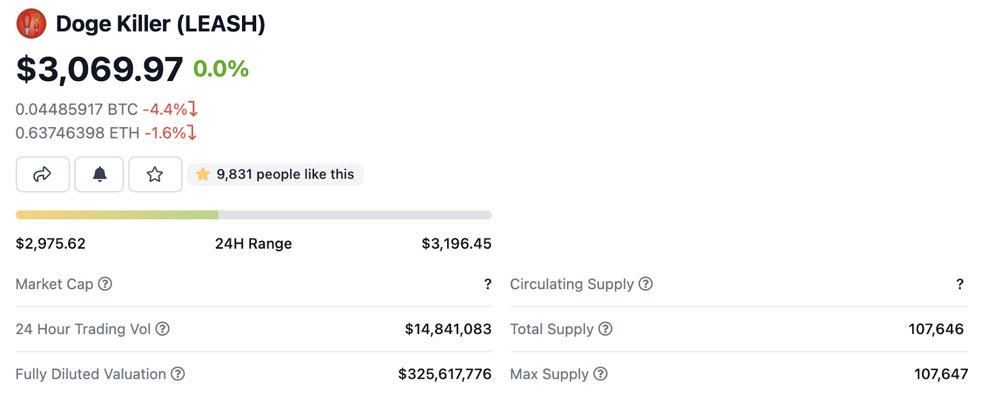Viewport: 983px width, 396px height.
Task: Click the 9,831 people like this badge
Action: point(275,174)
